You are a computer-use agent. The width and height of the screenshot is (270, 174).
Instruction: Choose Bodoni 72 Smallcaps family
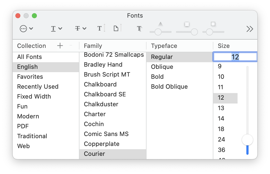click(x=113, y=55)
